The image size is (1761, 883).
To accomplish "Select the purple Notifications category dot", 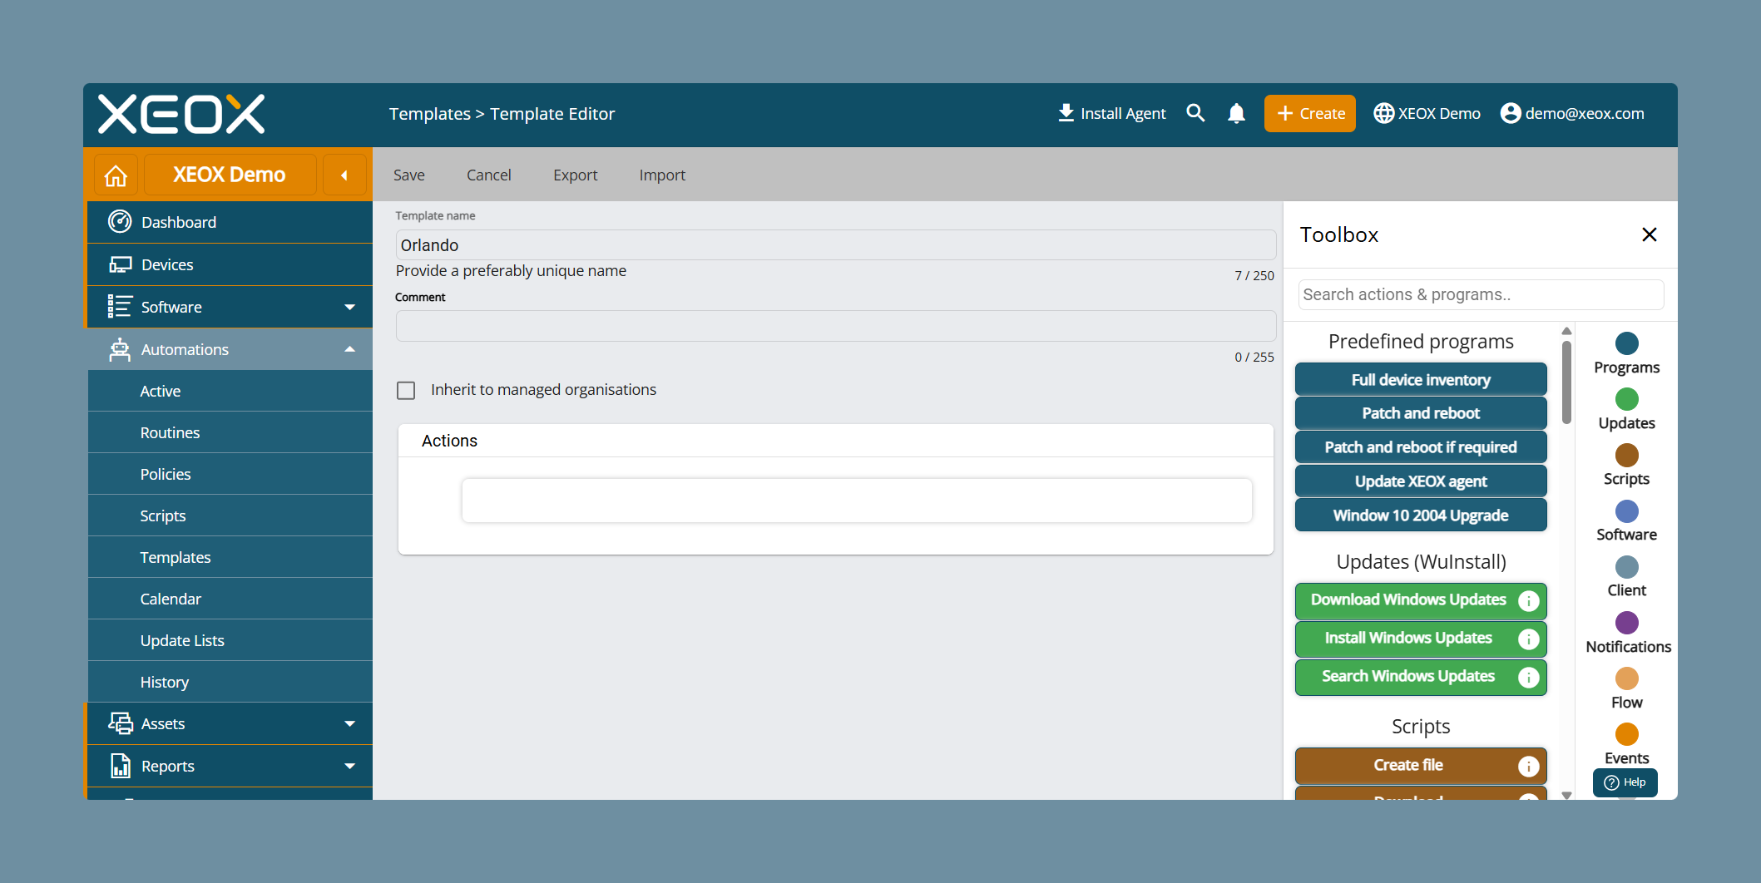I will (1626, 623).
